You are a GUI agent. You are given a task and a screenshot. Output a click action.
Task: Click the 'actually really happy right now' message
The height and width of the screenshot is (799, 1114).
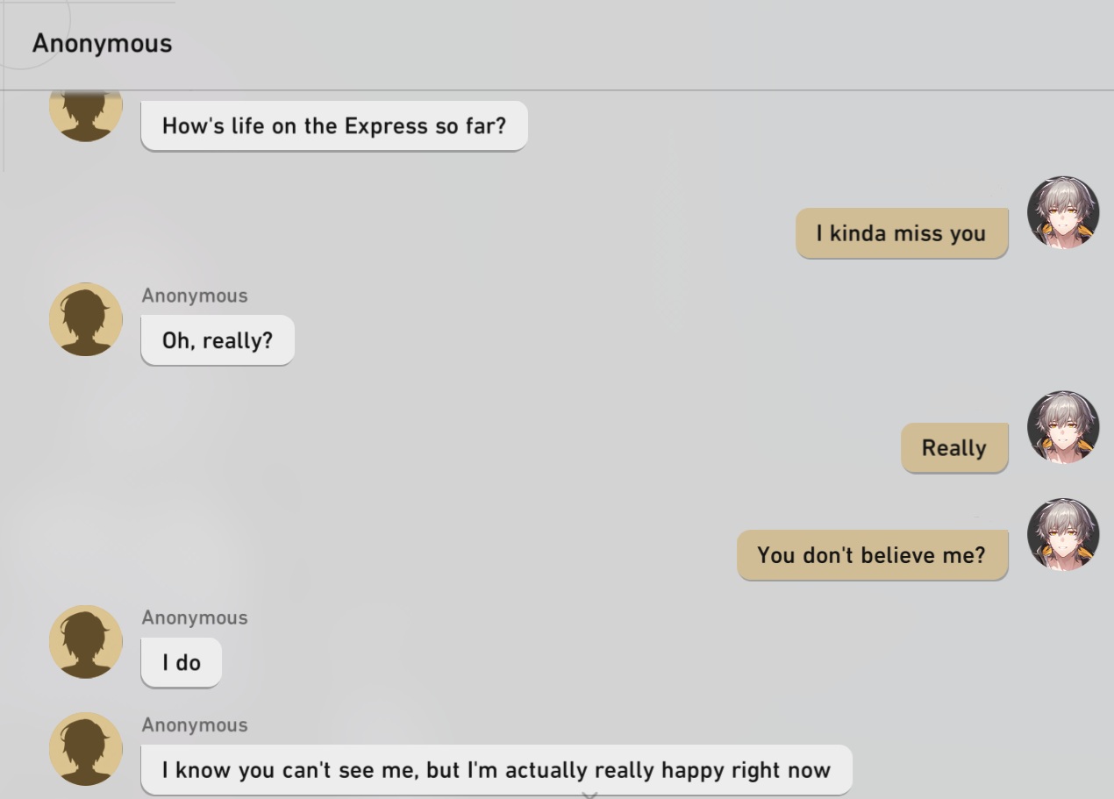tap(496, 770)
